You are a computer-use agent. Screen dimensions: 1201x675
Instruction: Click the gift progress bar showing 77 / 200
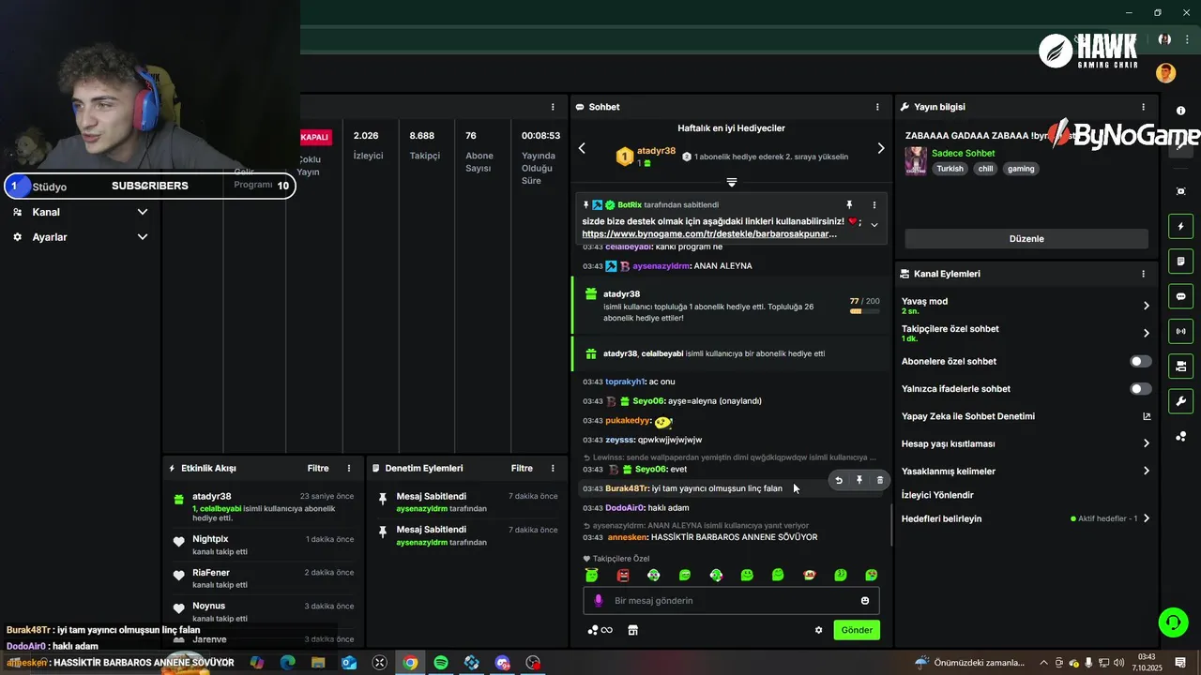click(865, 311)
